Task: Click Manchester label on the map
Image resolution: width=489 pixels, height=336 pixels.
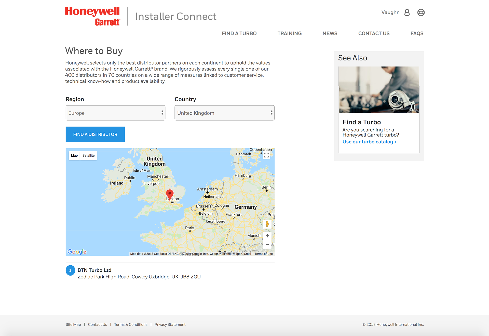Action: click(x=158, y=176)
